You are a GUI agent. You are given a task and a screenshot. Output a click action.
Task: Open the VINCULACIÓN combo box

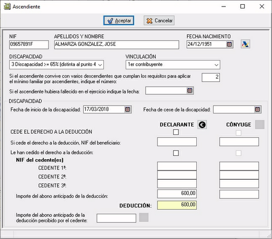[x=173, y=64]
